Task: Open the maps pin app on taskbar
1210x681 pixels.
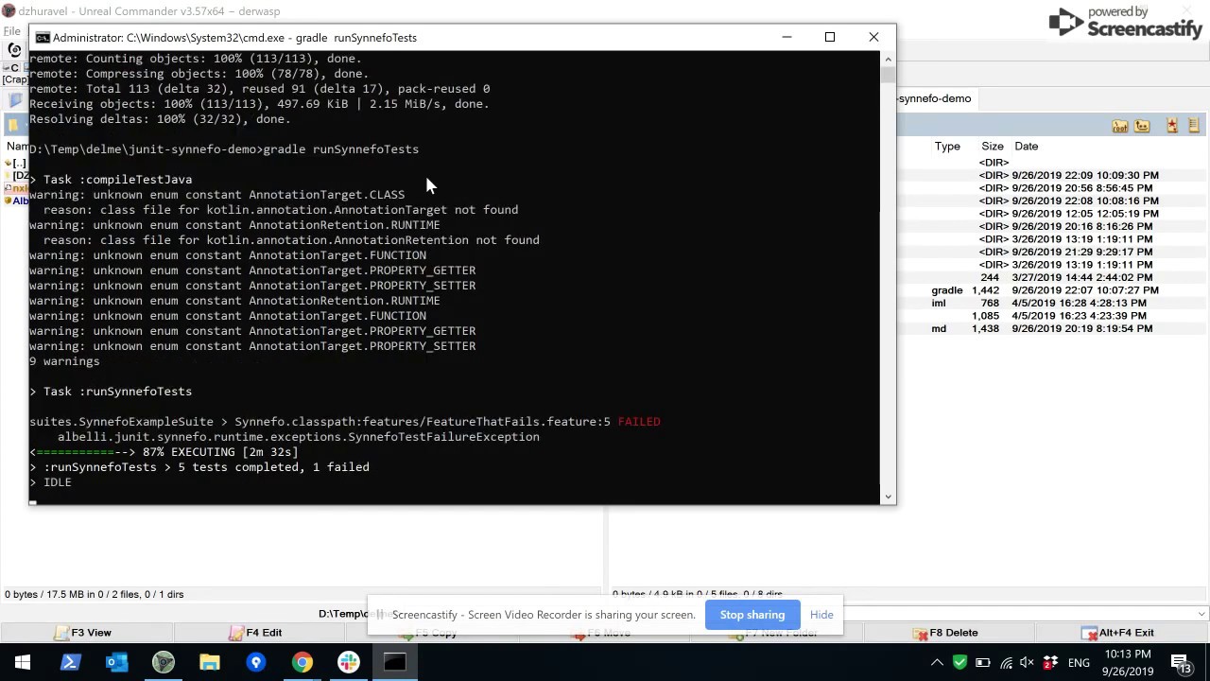Action: tap(255, 662)
